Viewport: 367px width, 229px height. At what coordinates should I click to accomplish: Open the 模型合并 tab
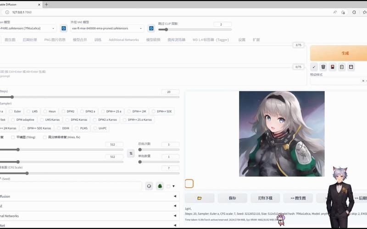click(x=80, y=40)
